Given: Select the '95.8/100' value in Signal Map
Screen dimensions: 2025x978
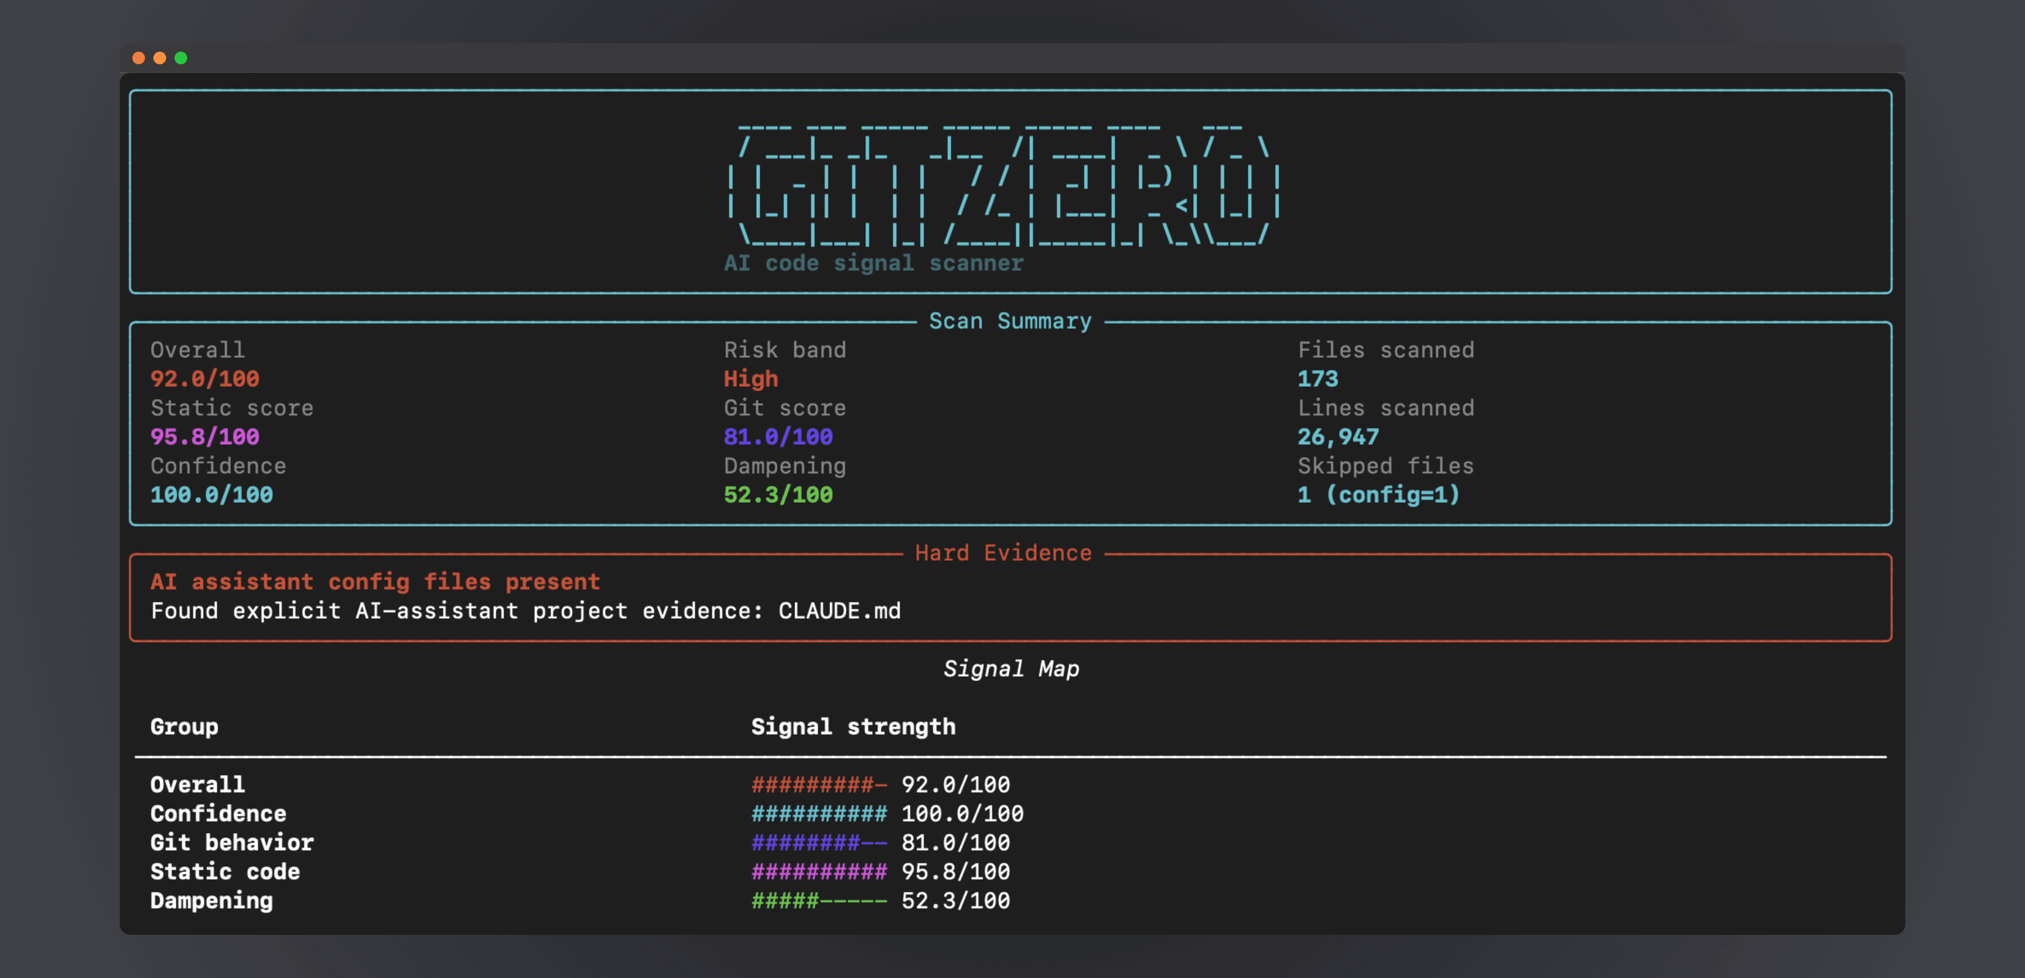Looking at the screenshot, I should coord(956,872).
